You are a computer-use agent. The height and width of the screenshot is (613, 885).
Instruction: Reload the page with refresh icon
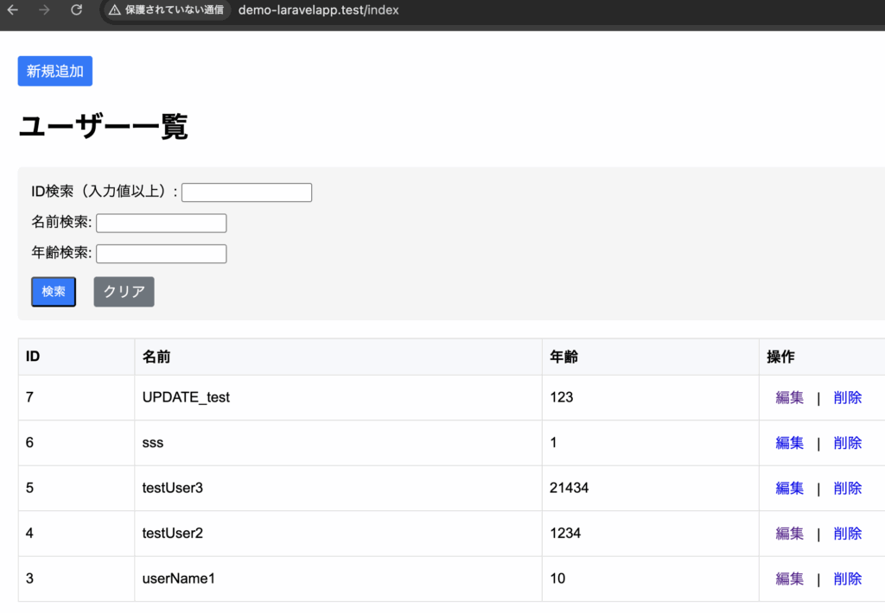[x=76, y=10]
